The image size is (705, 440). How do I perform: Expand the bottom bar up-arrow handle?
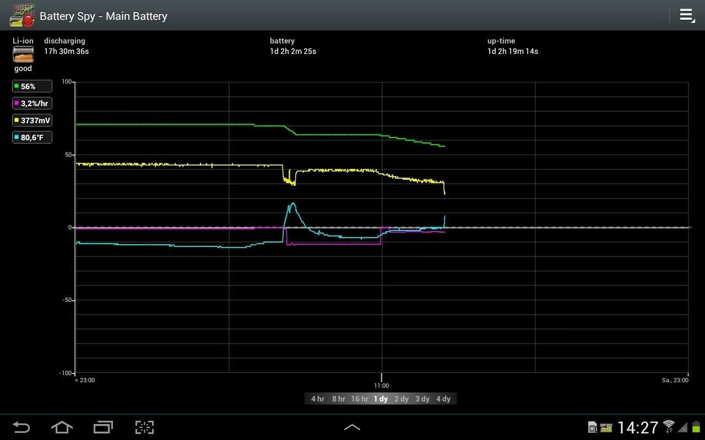352,427
